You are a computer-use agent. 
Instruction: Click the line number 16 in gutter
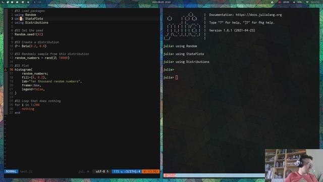pos(11,70)
